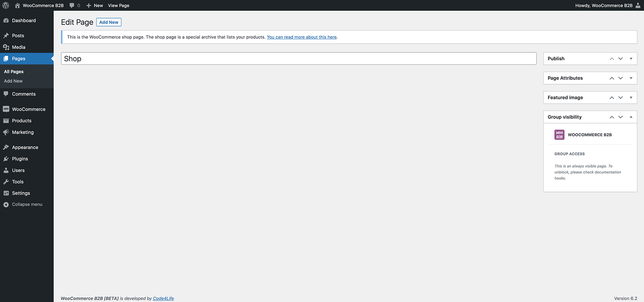Expand the Page Attributes panel
The height and width of the screenshot is (302, 644).
point(631,78)
